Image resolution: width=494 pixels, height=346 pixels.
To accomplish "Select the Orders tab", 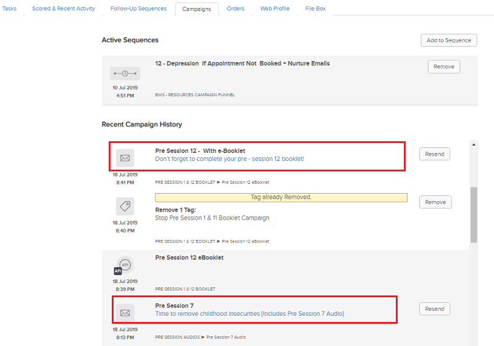I will (235, 9).
